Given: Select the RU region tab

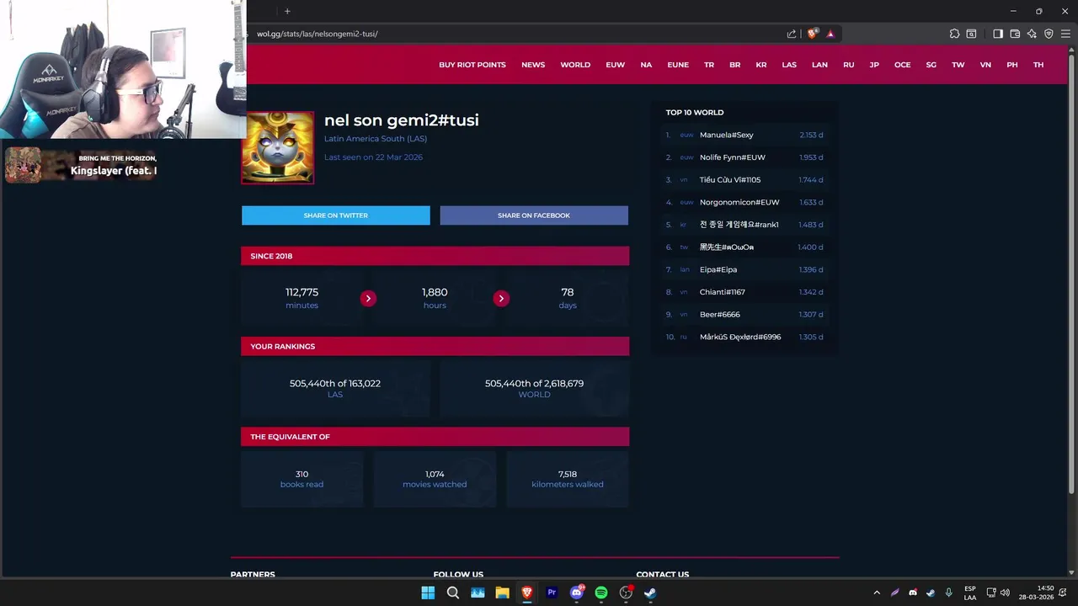Looking at the screenshot, I should pos(849,65).
